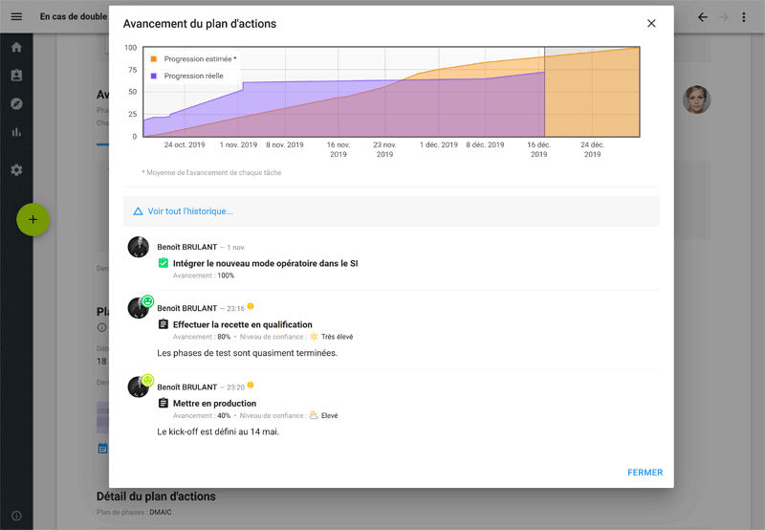Image resolution: width=765 pixels, height=530 pixels.
Task: Click the green plus add button
Action: pyautogui.click(x=33, y=220)
